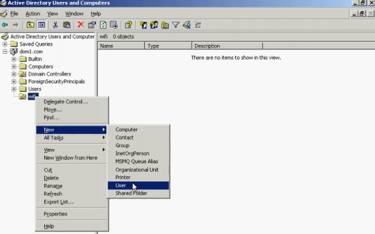The image size is (375, 234).
Task: Select Properties in the context menu
Action: tap(71, 214)
